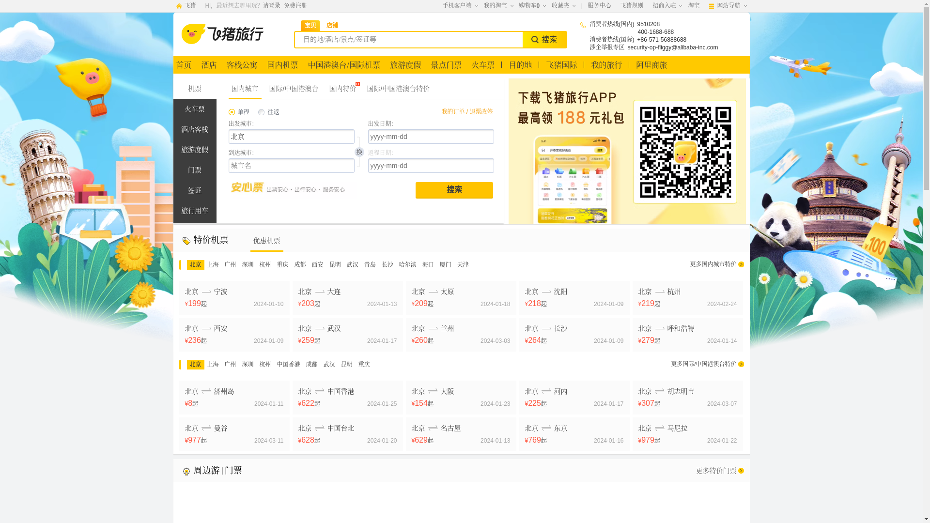930x523 pixels.
Task: Select 上海 in domestic city filter
Action: (x=213, y=265)
